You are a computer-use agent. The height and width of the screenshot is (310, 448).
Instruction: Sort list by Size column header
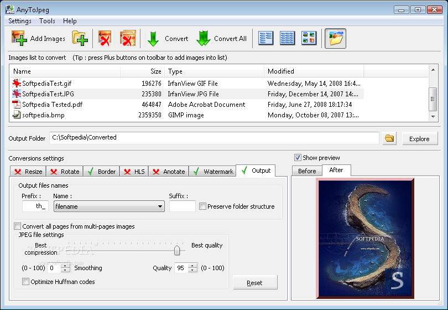point(142,71)
